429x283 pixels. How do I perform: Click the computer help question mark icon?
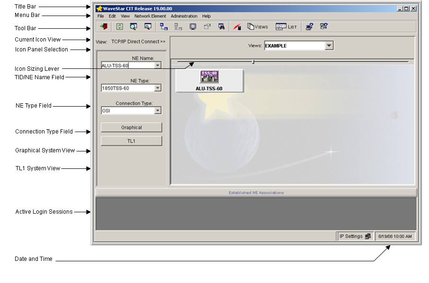point(309,27)
